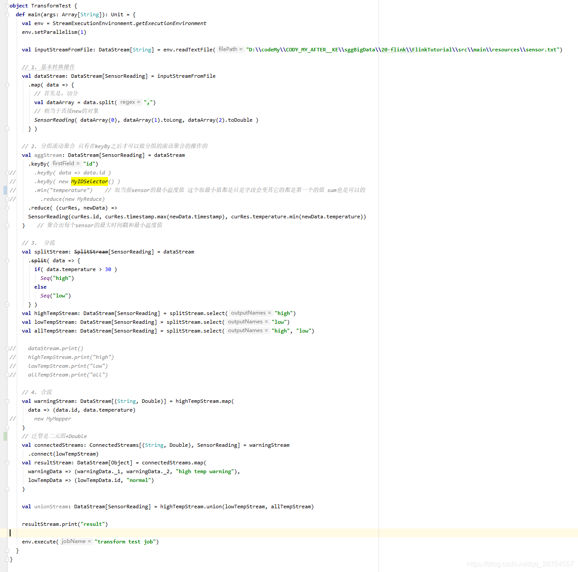Viewport: 578px width, 572px height.
Task: Click DataStream[Object] type annotation
Action: point(105,463)
